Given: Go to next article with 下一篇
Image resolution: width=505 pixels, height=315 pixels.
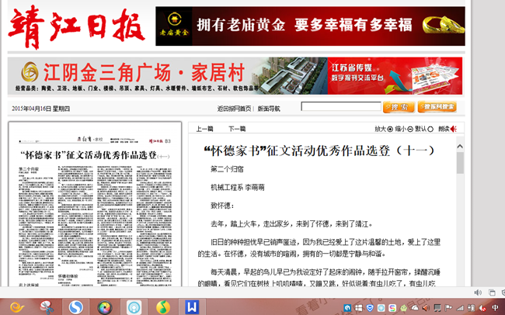Looking at the screenshot, I should pyautogui.click(x=237, y=129).
